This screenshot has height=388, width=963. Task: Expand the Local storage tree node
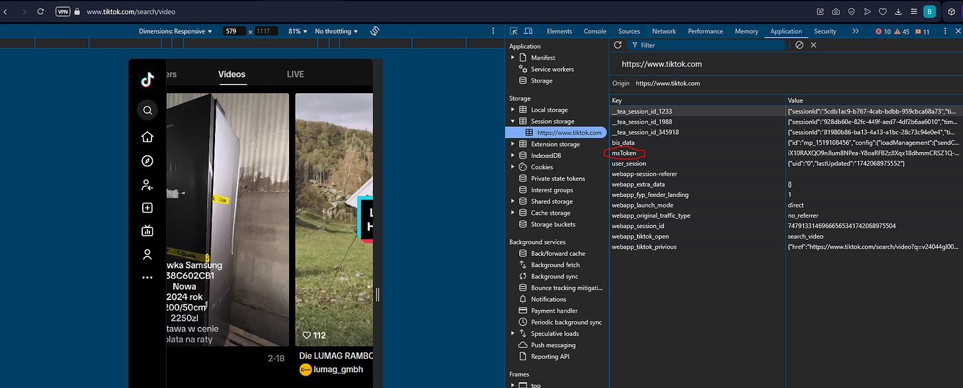pos(512,110)
